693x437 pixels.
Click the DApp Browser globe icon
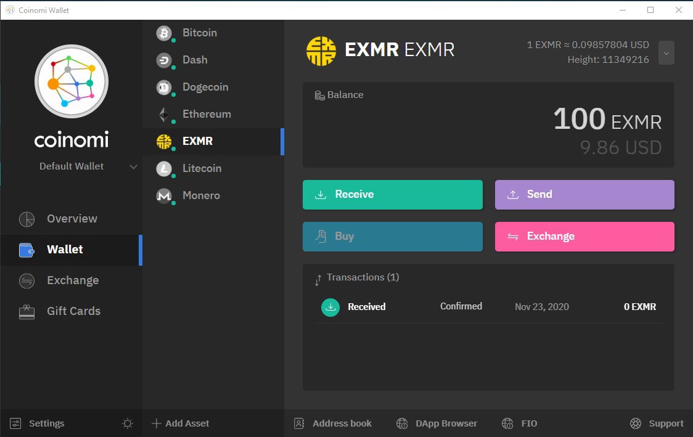[x=402, y=423]
